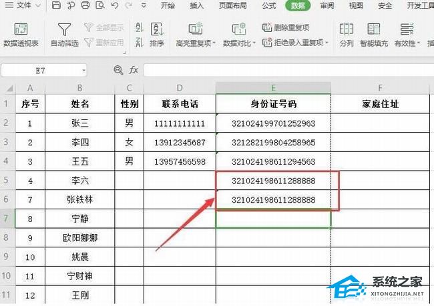Click the print preview icon
Viewport: 434px width, 306px height.
(x=99, y=5)
